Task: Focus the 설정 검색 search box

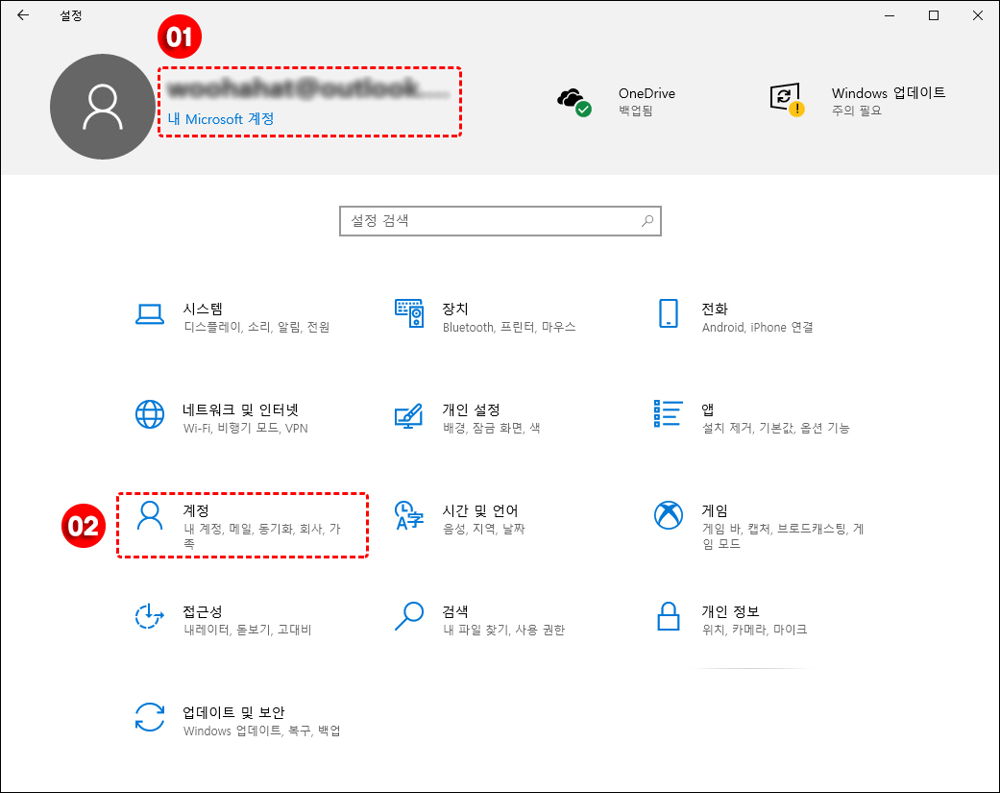Action: pos(500,221)
